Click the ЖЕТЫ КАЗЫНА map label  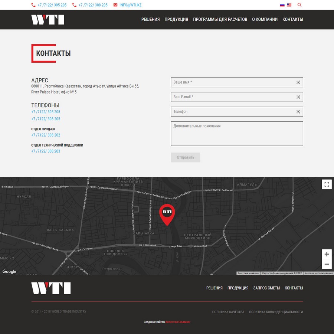[x=60, y=230]
